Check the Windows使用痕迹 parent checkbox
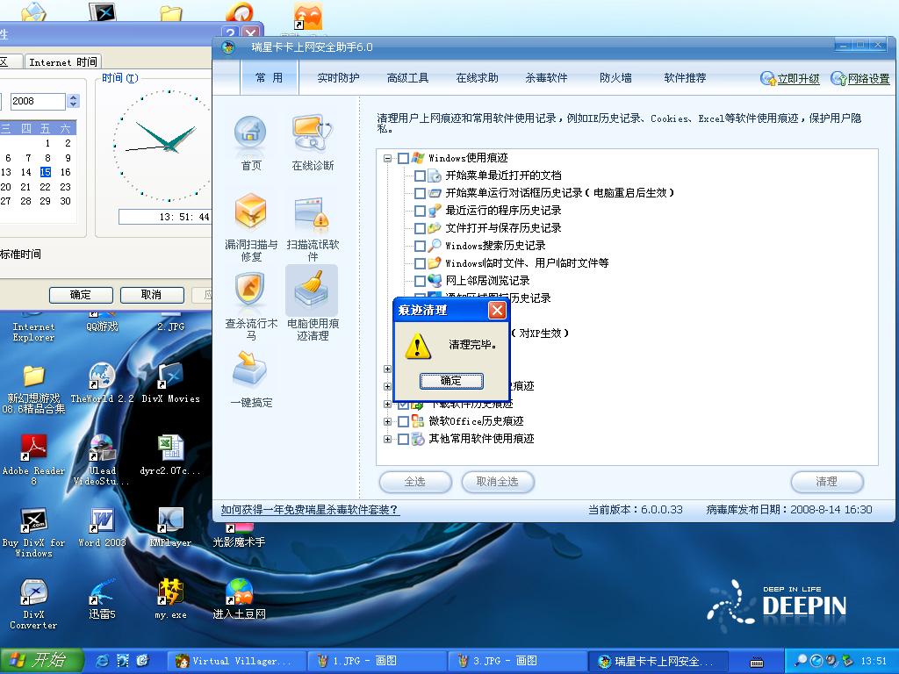 [403, 158]
